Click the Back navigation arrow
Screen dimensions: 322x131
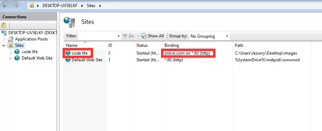coord(5,6)
